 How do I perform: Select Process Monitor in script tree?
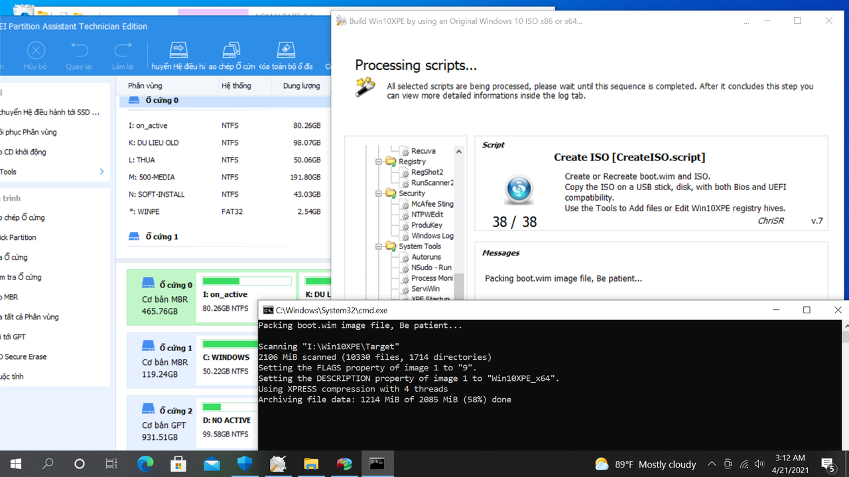(432, 278)
